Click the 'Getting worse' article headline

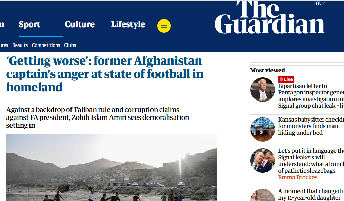pos(105,74)
